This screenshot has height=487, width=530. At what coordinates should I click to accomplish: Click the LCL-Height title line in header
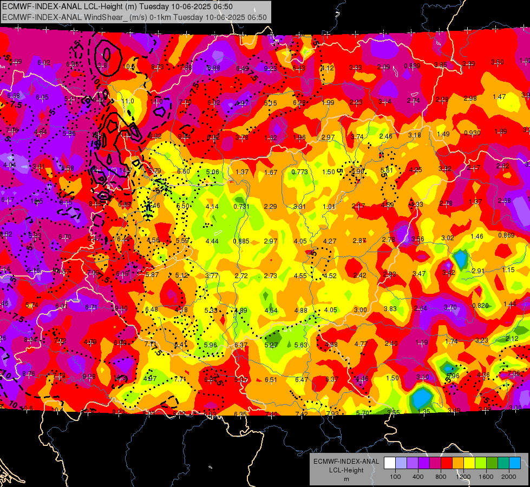(117, 6)
